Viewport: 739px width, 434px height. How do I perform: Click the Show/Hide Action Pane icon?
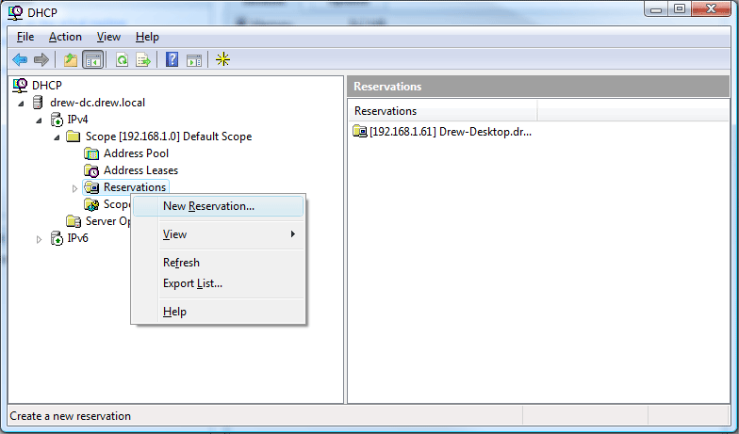[194, 60]
